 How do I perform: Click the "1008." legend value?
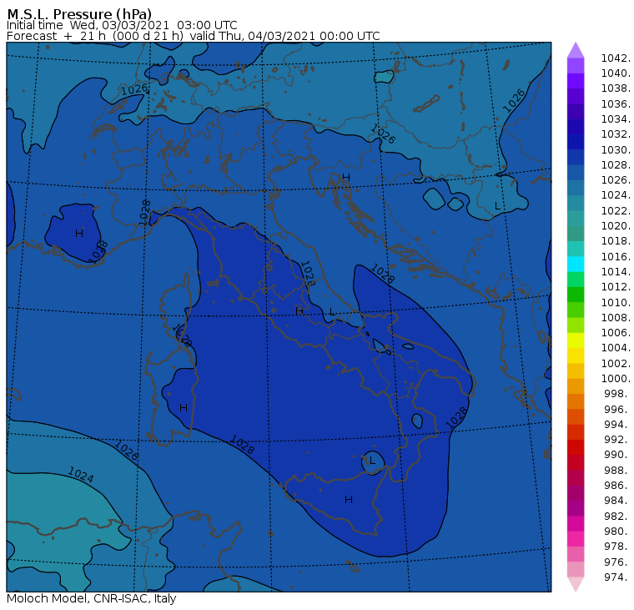pos(616,318)
